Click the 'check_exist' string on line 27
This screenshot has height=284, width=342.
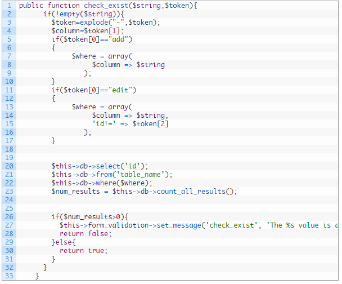pyautogui.click(x=231, y=225)
